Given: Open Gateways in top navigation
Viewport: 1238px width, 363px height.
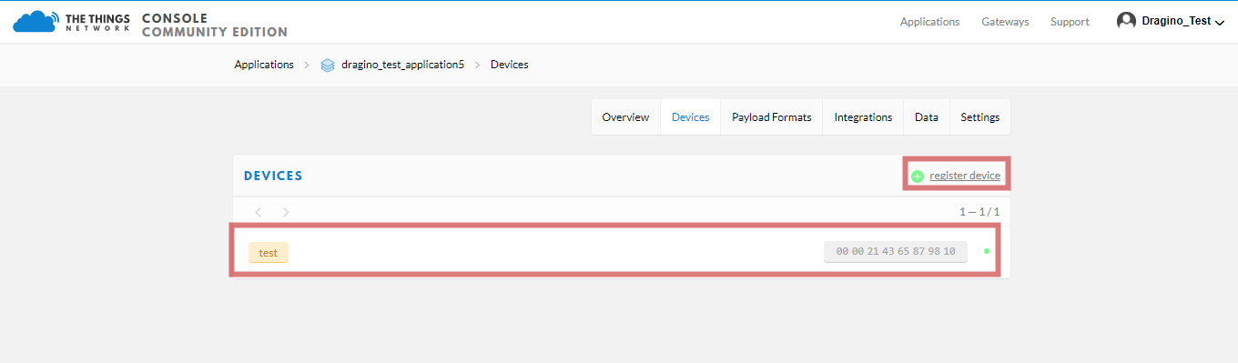Looking at the screenshot, I should coord(1005,22).
